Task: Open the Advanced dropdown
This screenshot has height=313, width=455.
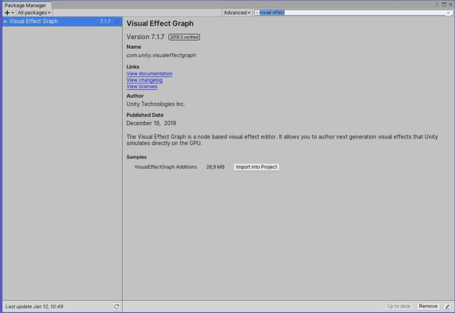Action: [x=236, y=13]
